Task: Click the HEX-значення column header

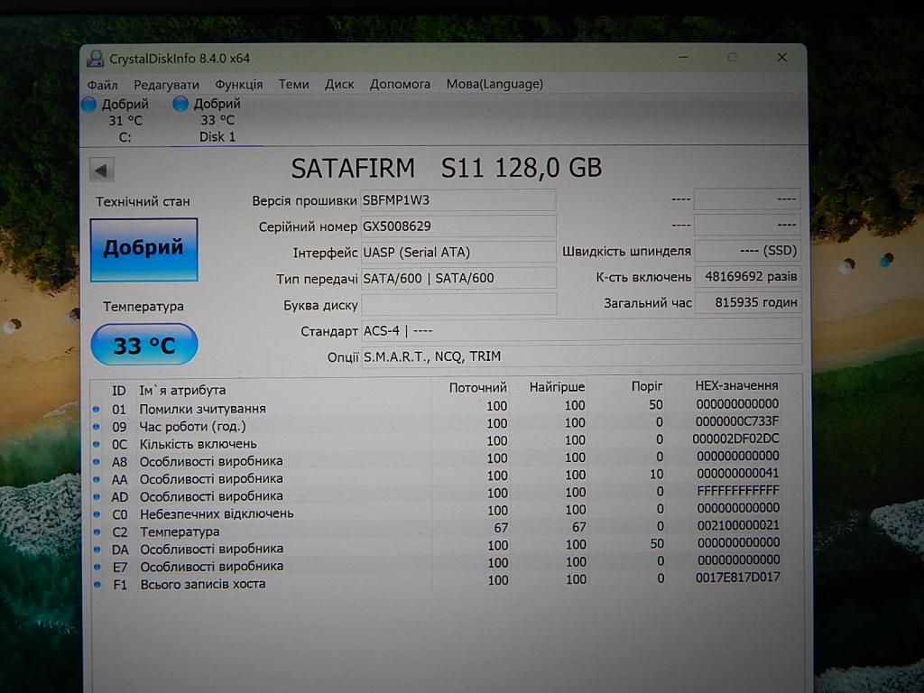Action: tap(736, 386)
